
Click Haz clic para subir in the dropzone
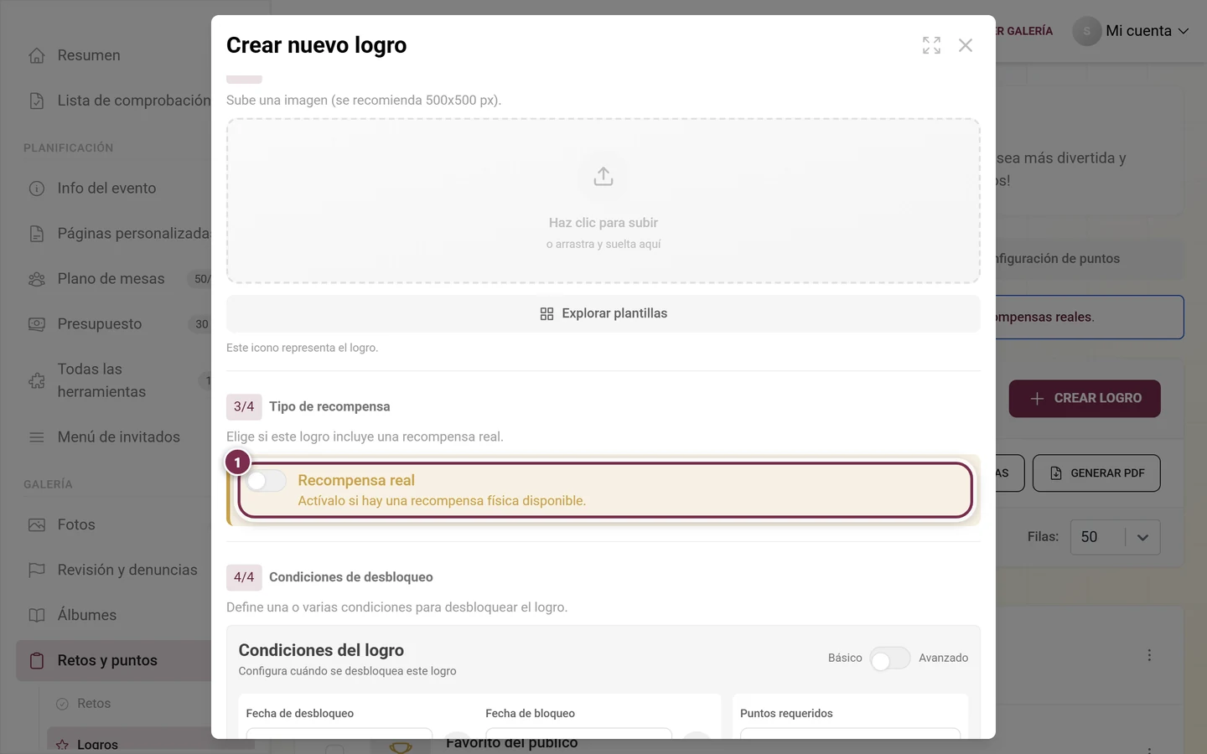603,223
